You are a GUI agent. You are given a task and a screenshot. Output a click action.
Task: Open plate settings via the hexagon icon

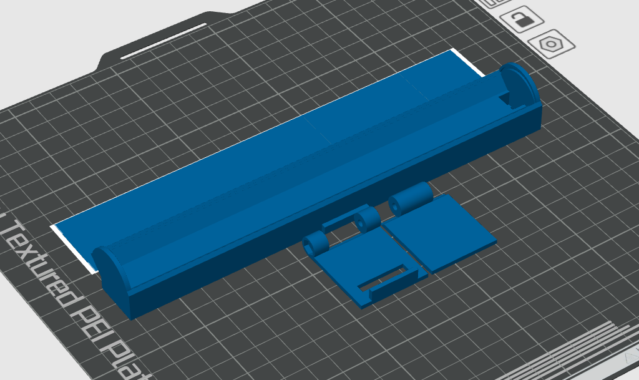tap(552, 45)
